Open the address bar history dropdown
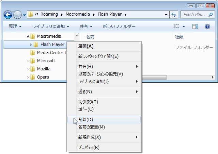 (x=166, y=15)
